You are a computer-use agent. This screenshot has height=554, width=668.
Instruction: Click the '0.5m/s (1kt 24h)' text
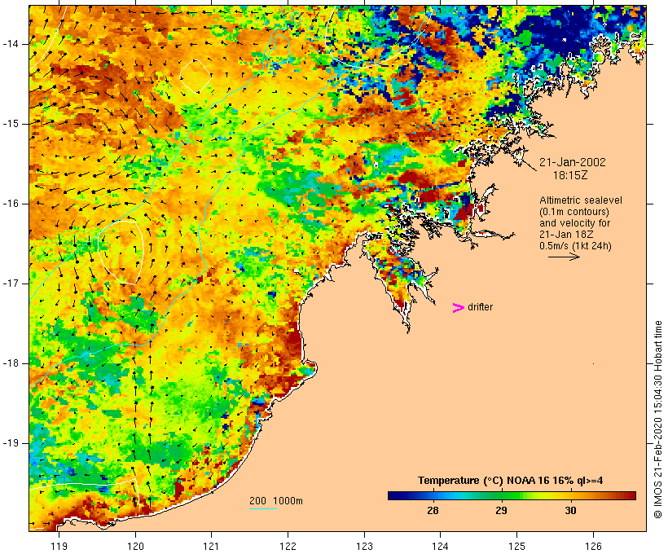point(575,246)
